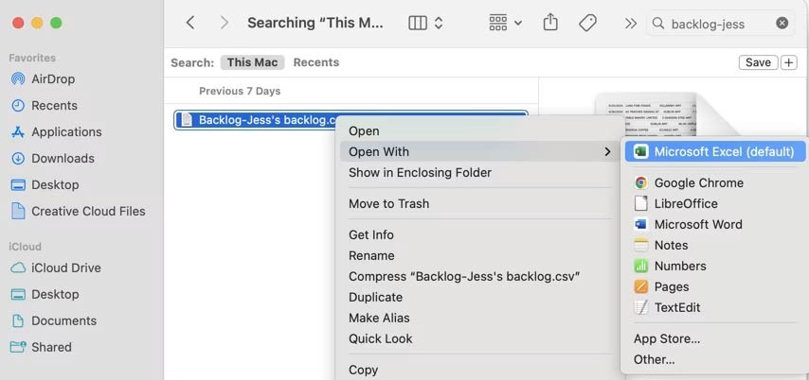Open the view mode switcher dropdown

[x=426, y=23]
